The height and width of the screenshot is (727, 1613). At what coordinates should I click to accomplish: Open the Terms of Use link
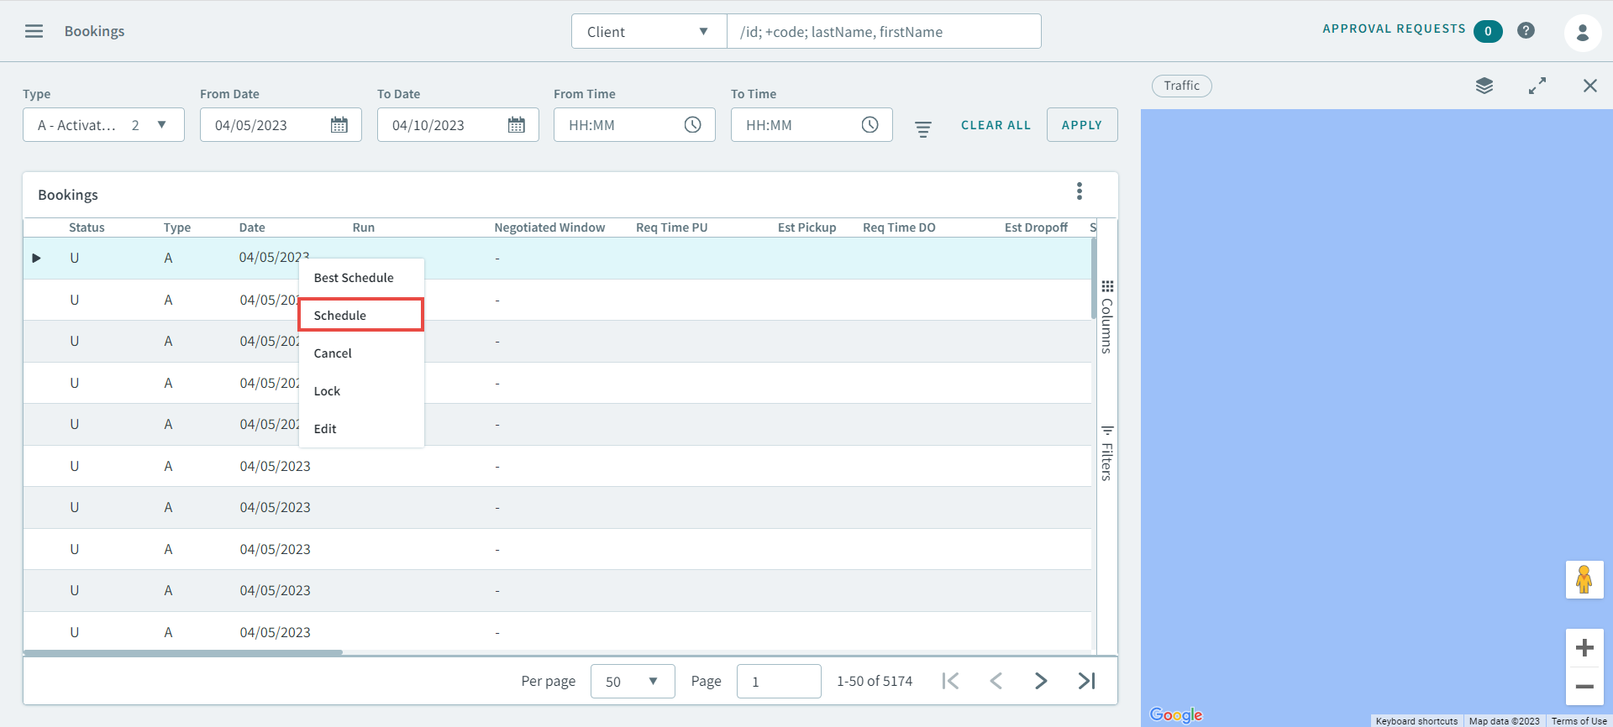(1579, 721)
